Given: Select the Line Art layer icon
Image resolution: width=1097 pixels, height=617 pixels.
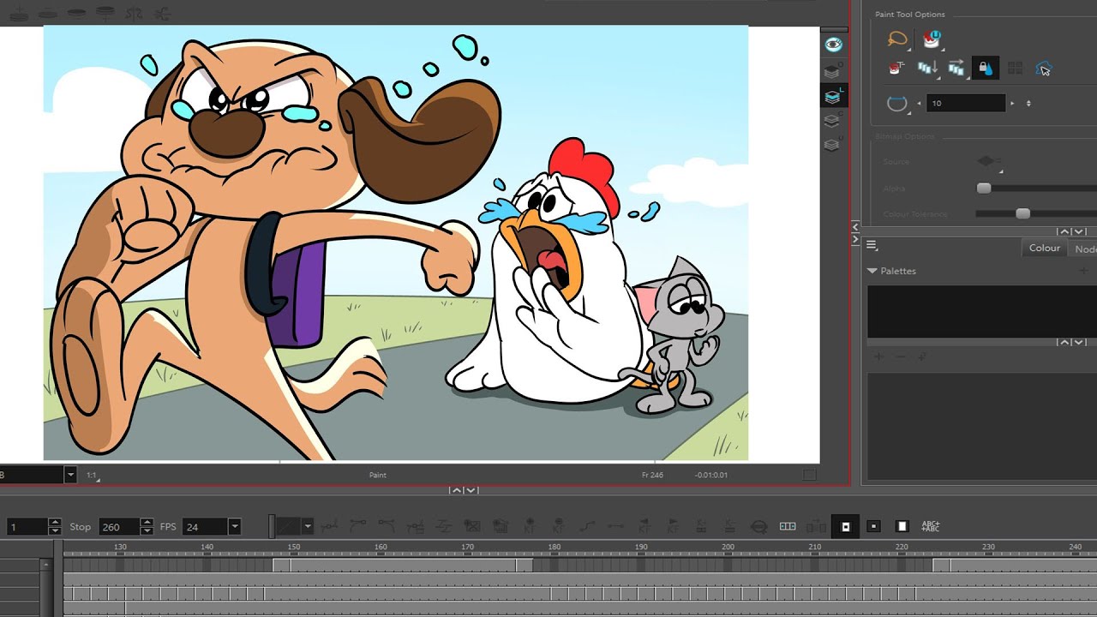Looking at the screenshot, I should [x=833, y=97].
